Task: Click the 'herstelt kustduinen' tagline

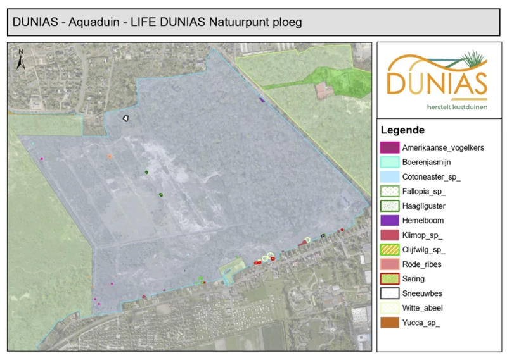Action: click(457, 107)
